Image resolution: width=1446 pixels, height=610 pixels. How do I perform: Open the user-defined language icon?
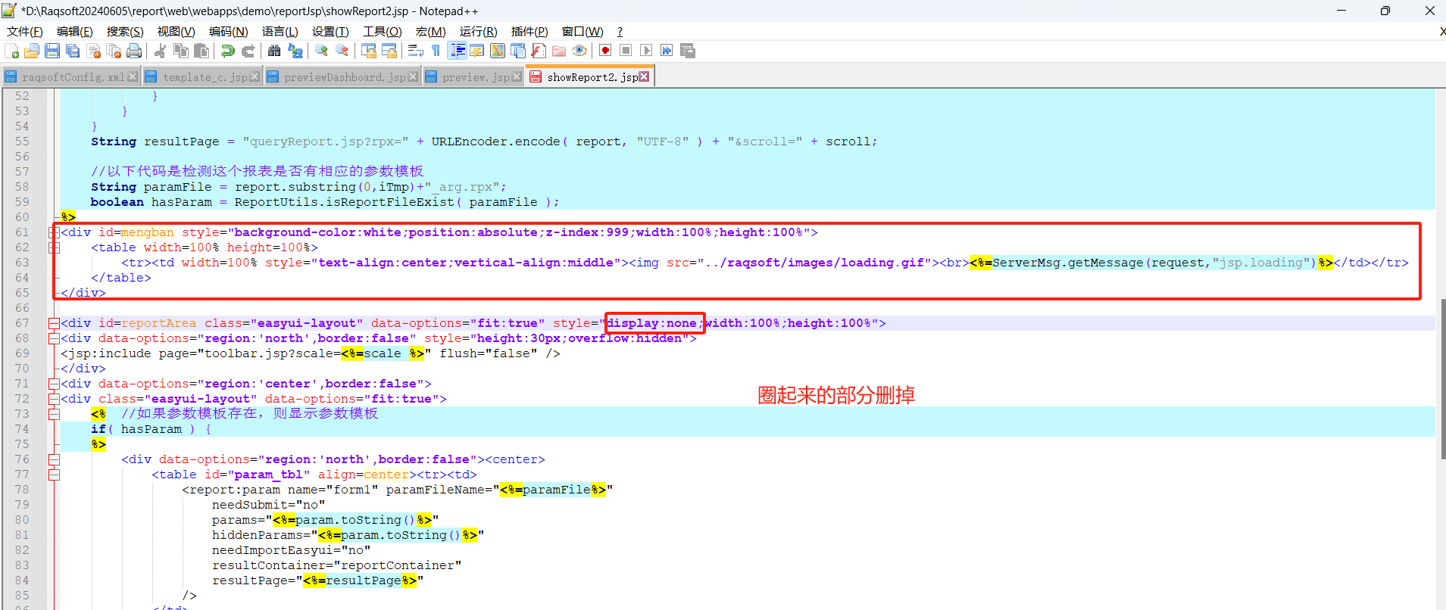tap(476, 51)
